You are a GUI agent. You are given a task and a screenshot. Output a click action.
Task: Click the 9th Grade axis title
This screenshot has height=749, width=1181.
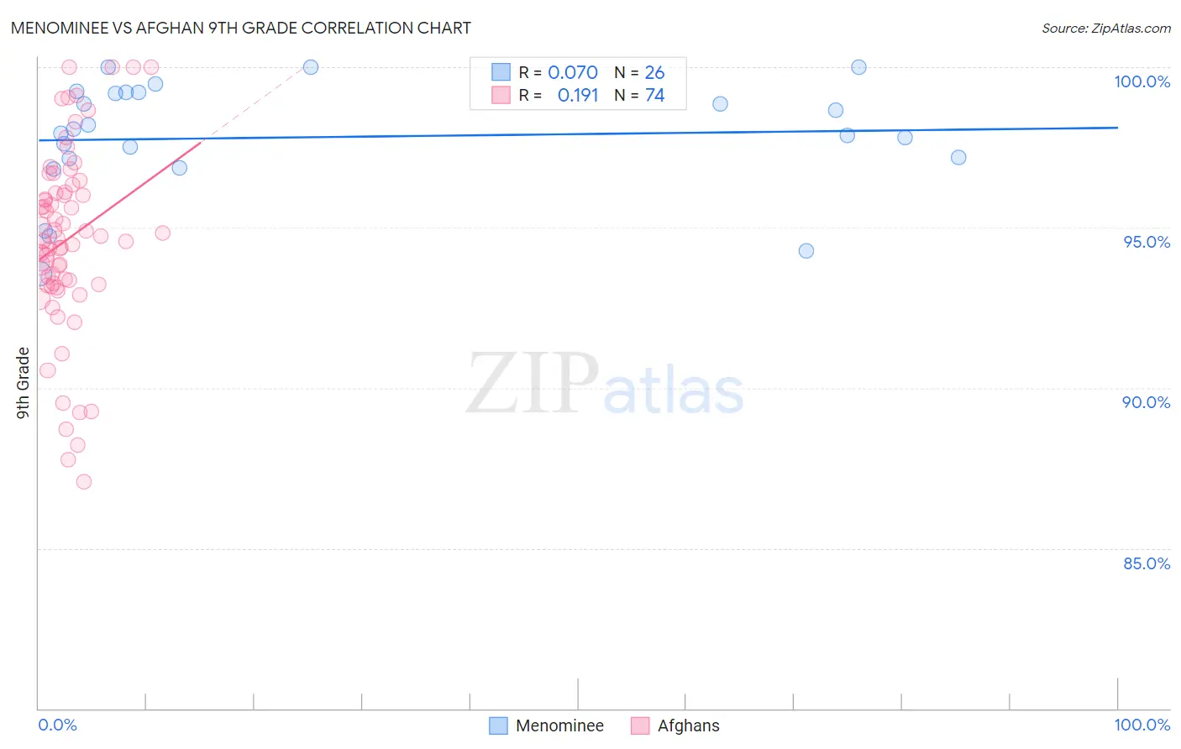(24, 383)
